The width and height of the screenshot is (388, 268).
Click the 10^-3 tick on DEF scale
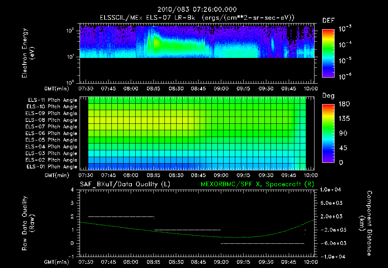tap(345, 28)
